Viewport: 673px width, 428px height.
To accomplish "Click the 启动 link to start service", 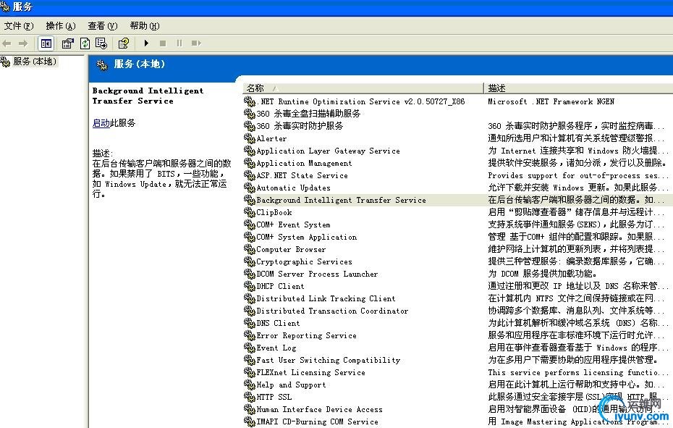I will pyautogui.click(x=101, y=123).
